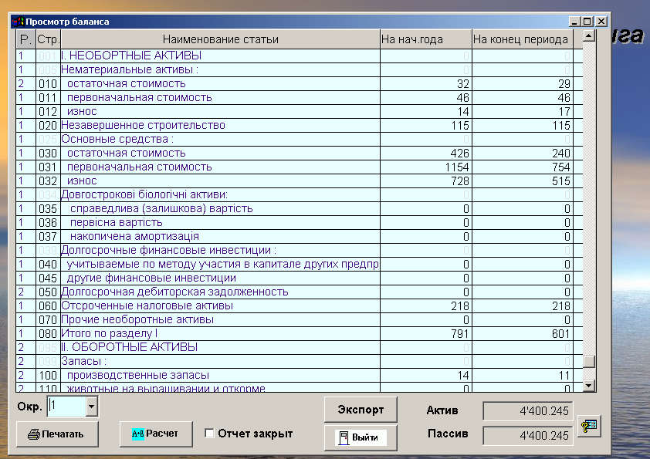Screen dimensions: 650x459
Task: Click the door icon on Выйти button
Action: (x=343, y=437)
